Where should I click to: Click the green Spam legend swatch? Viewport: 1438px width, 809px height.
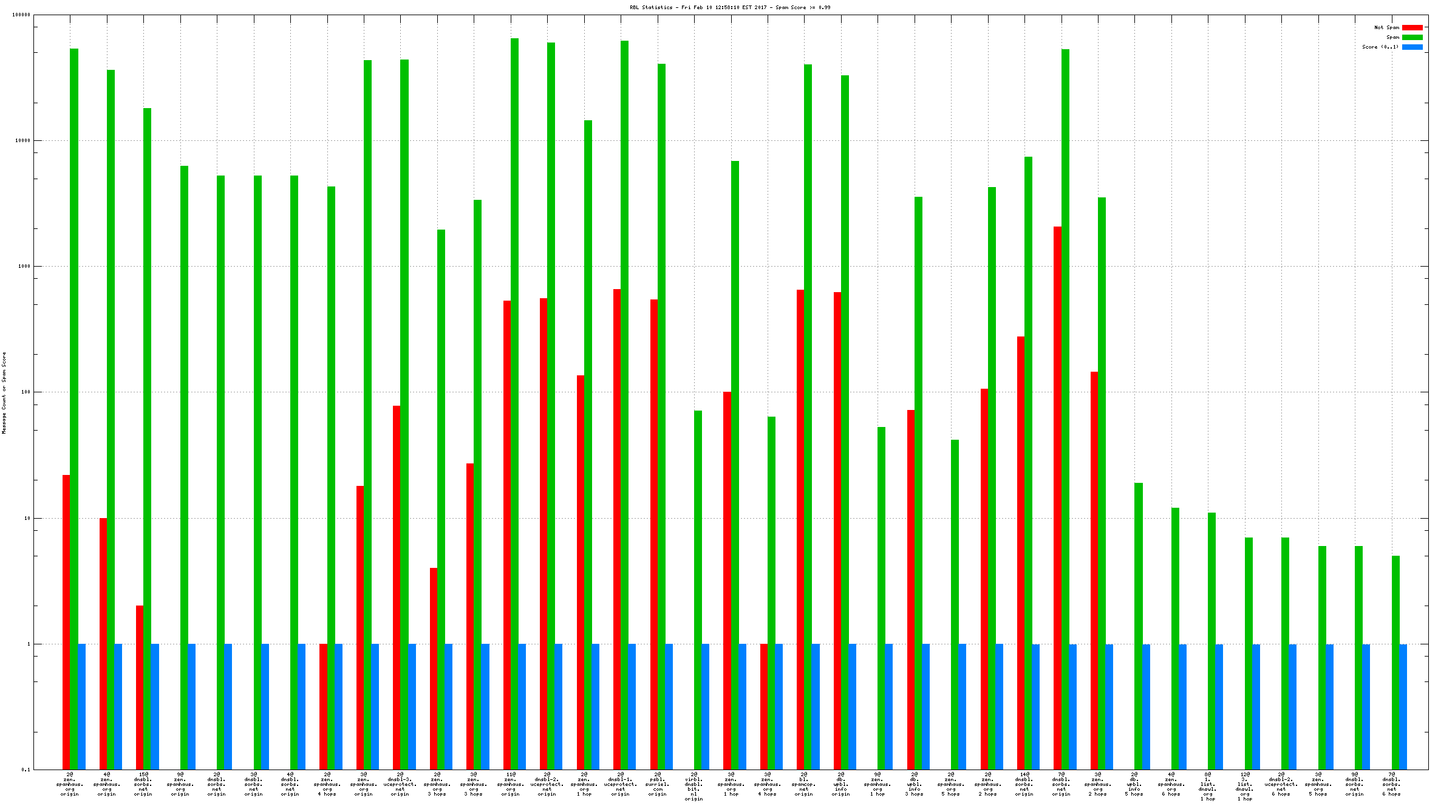pos(1412,37)
